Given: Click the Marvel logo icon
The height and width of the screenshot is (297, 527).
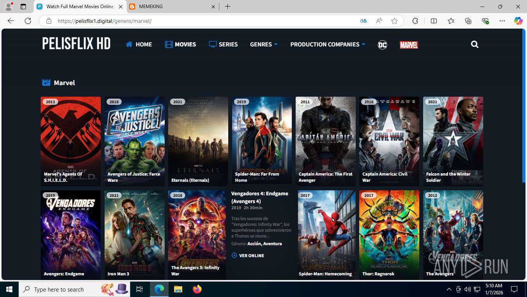Looking at the screenshot, I should [x=409, y=45].
